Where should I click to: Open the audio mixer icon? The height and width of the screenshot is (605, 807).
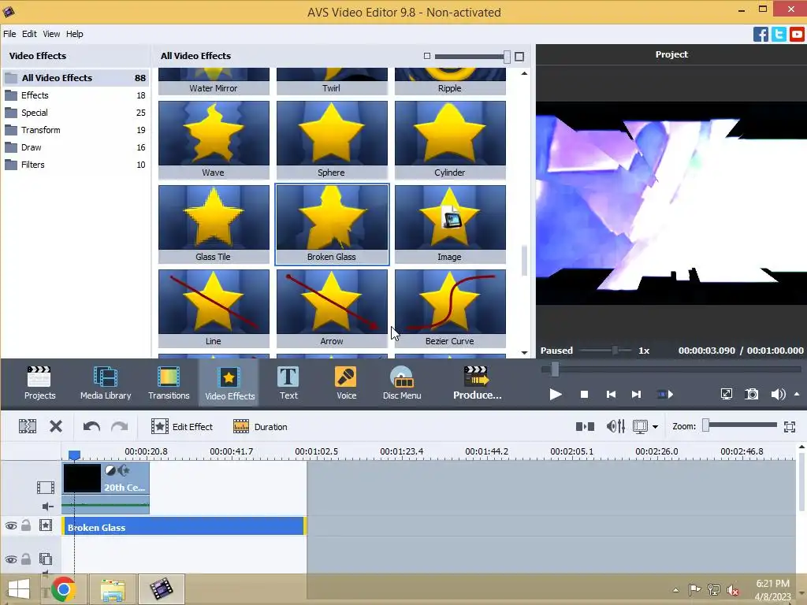point(615,426)
